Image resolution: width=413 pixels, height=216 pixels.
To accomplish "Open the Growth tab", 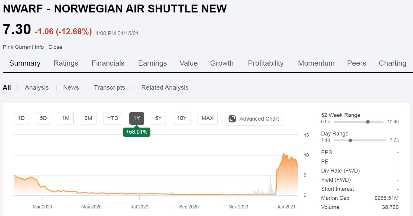I will (222, 63).
